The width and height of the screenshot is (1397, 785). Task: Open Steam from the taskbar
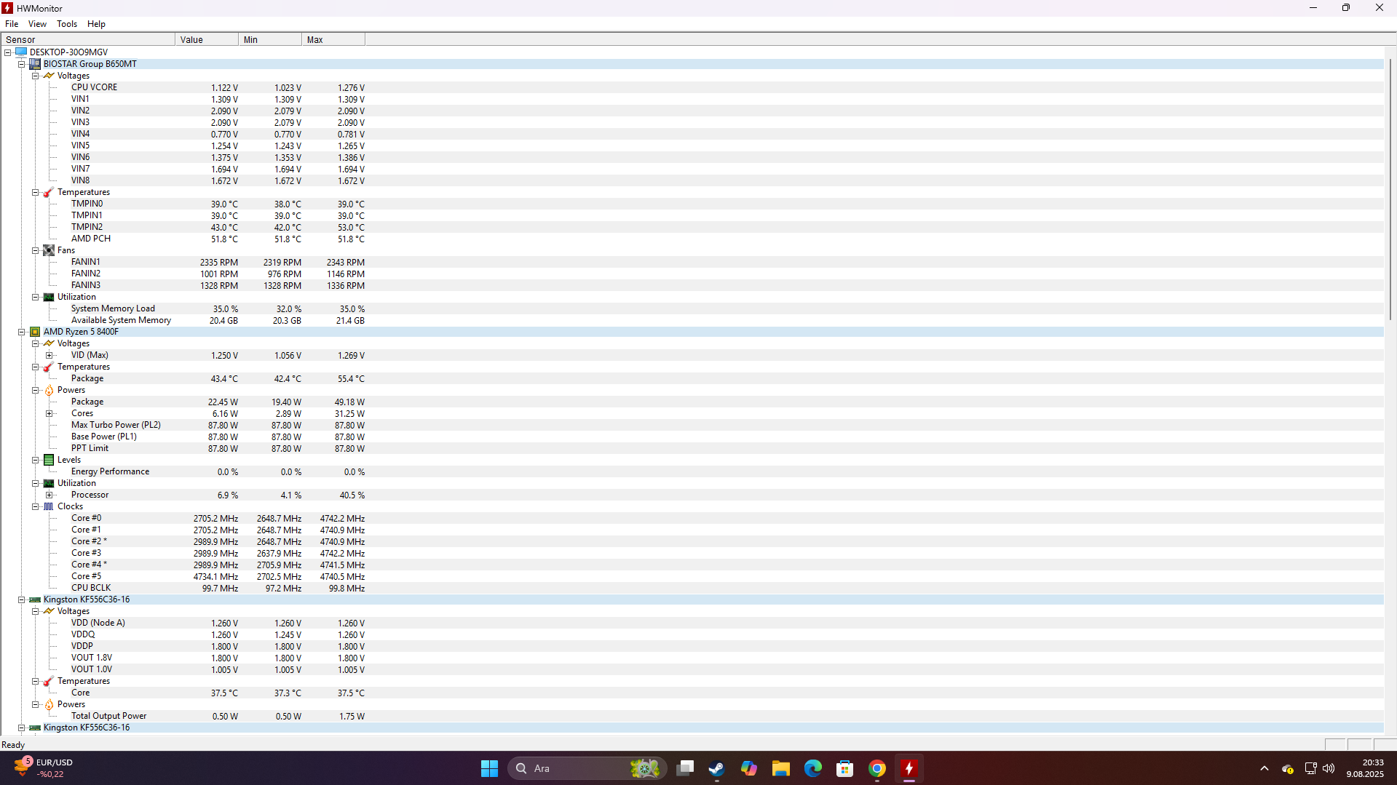click(716, 768)
